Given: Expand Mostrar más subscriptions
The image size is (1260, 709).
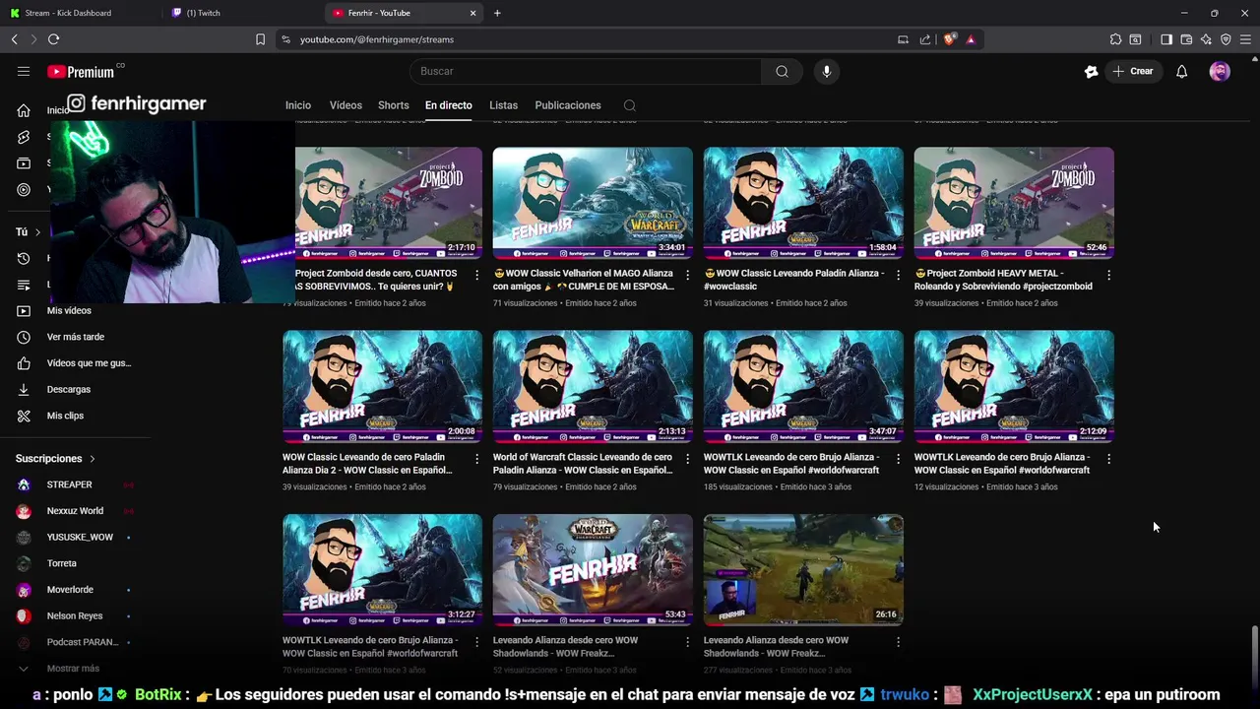Looking at the screenshot, I should [x=74, y=669].
